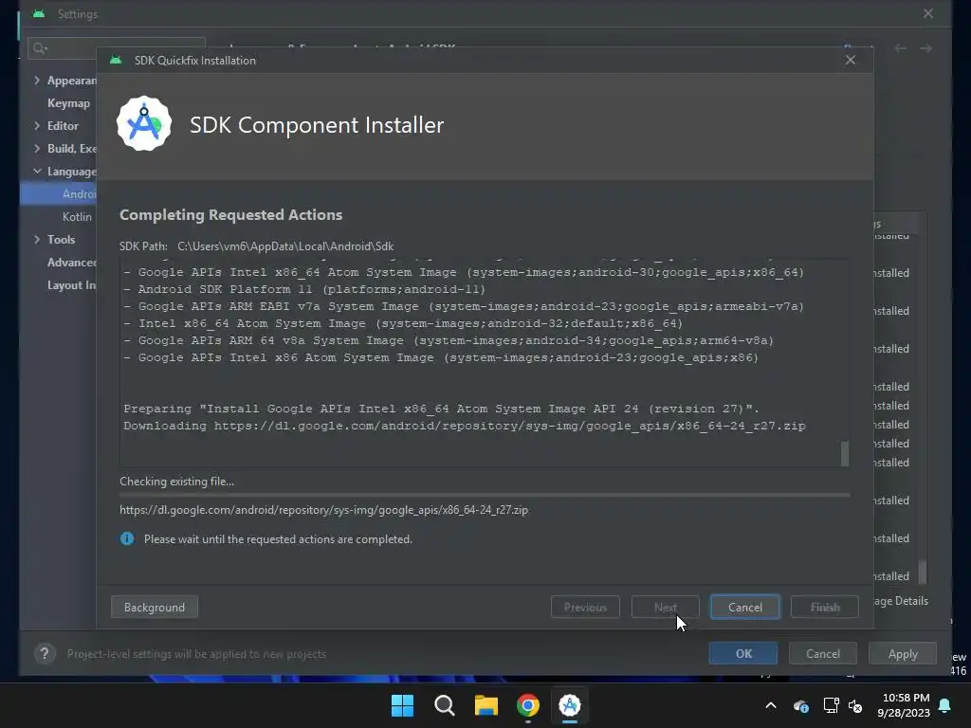Click the muted volume tray icon
The image size is (971, 728).
(x=855, y=705)
